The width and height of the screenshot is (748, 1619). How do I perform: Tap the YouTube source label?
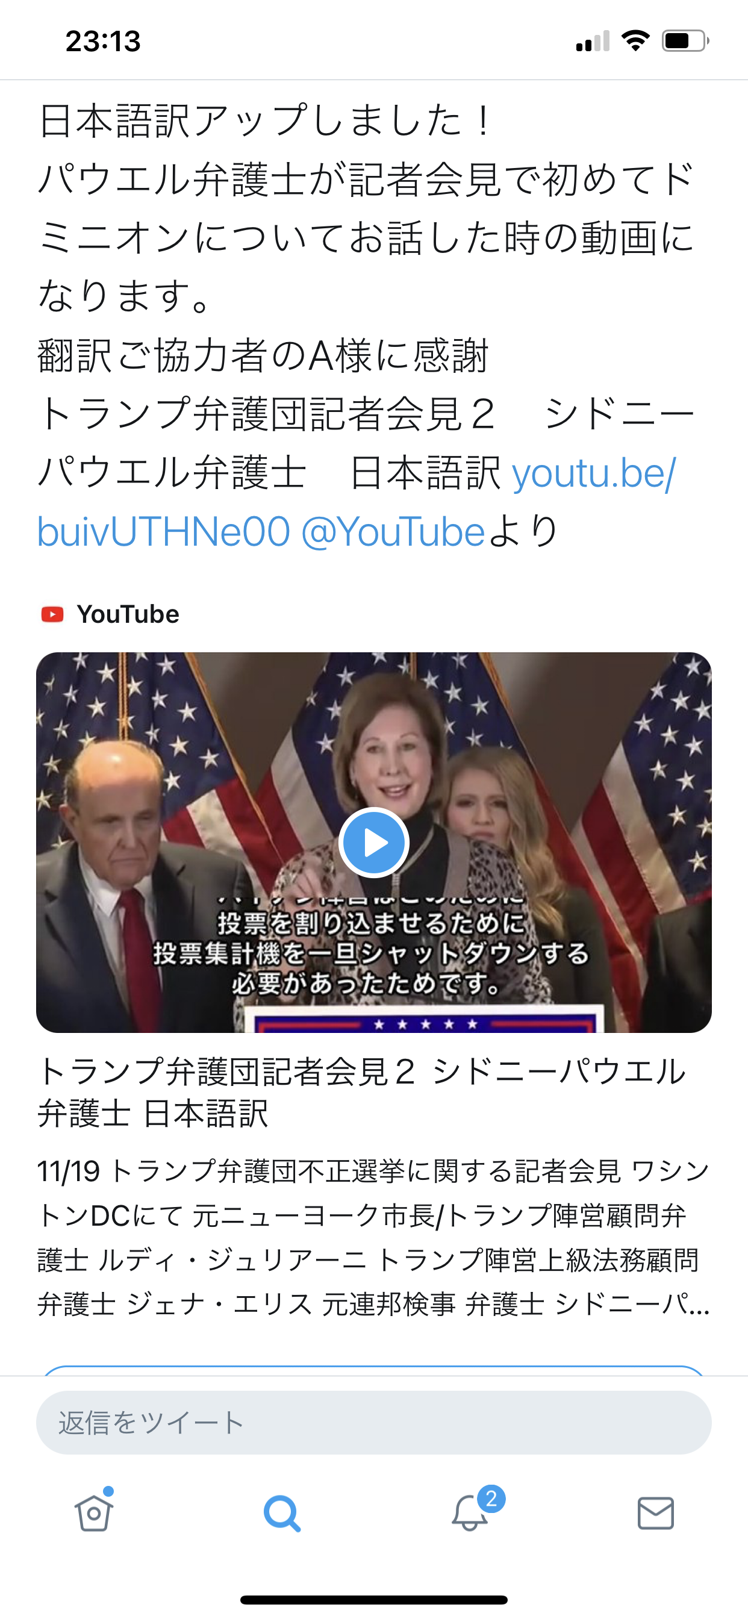[x=128, y=614]
